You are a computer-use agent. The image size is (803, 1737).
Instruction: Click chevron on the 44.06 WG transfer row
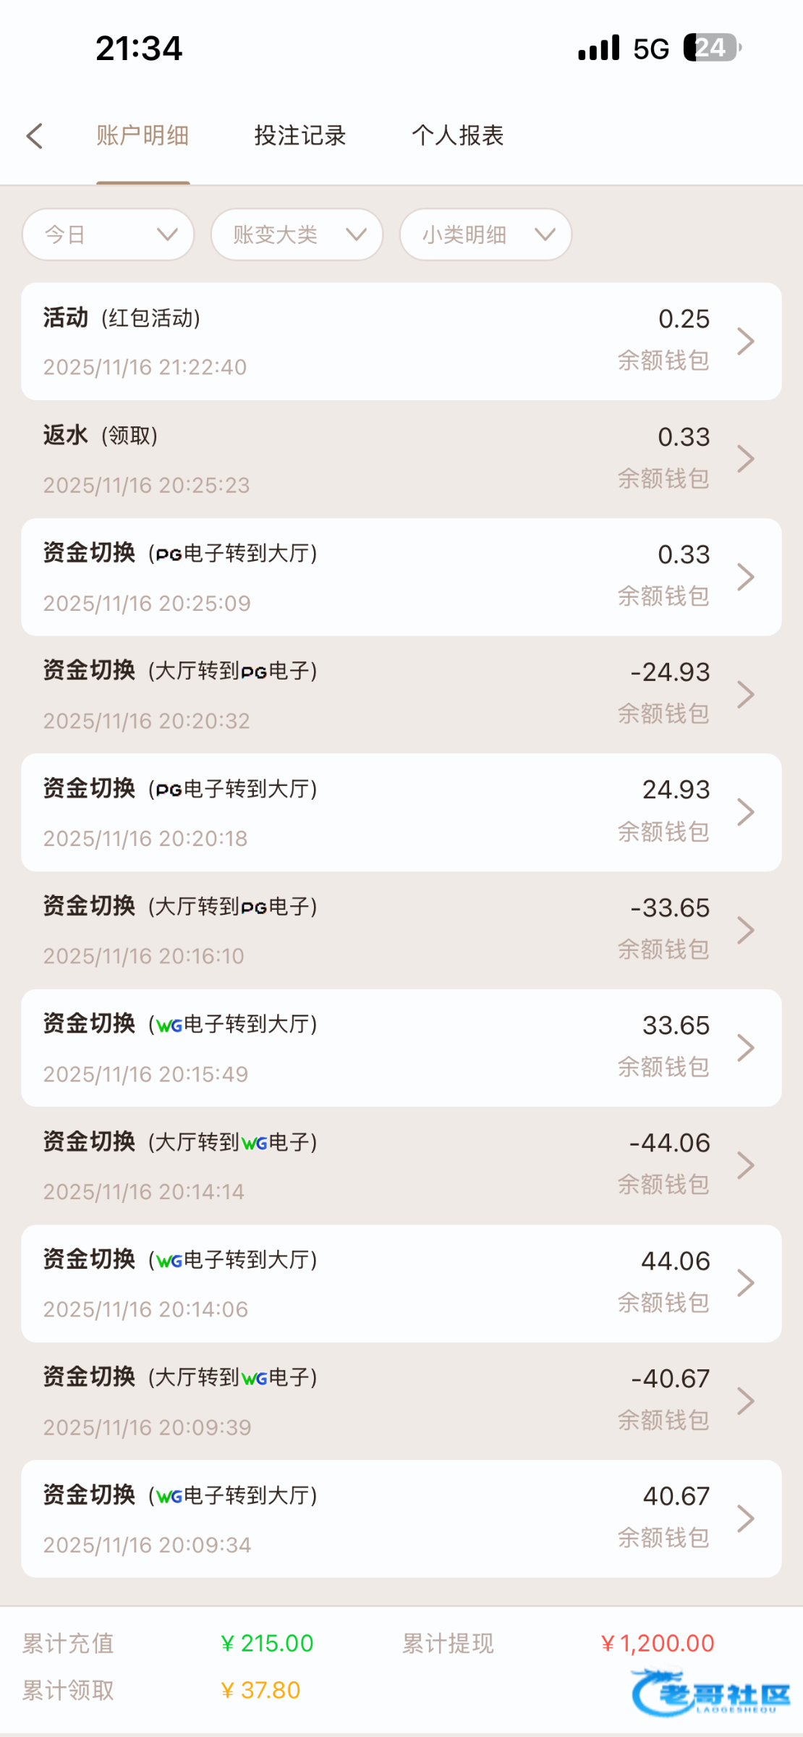click(746, 1283)
